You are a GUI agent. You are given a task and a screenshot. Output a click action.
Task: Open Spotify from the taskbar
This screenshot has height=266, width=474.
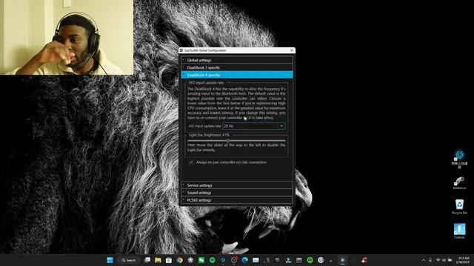213,260
